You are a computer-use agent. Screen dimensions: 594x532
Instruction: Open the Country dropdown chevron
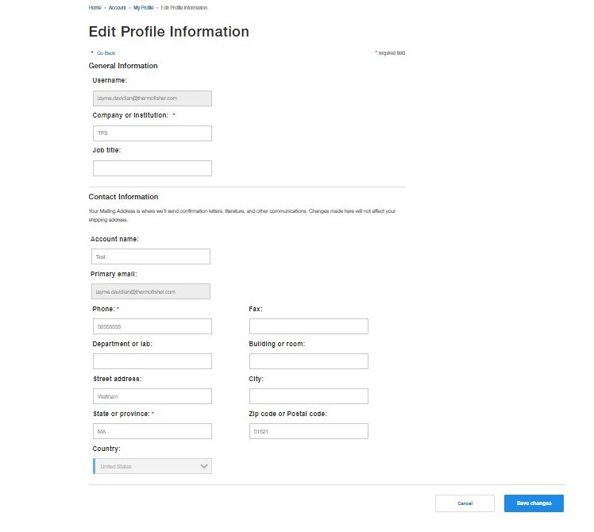point(204,466)
